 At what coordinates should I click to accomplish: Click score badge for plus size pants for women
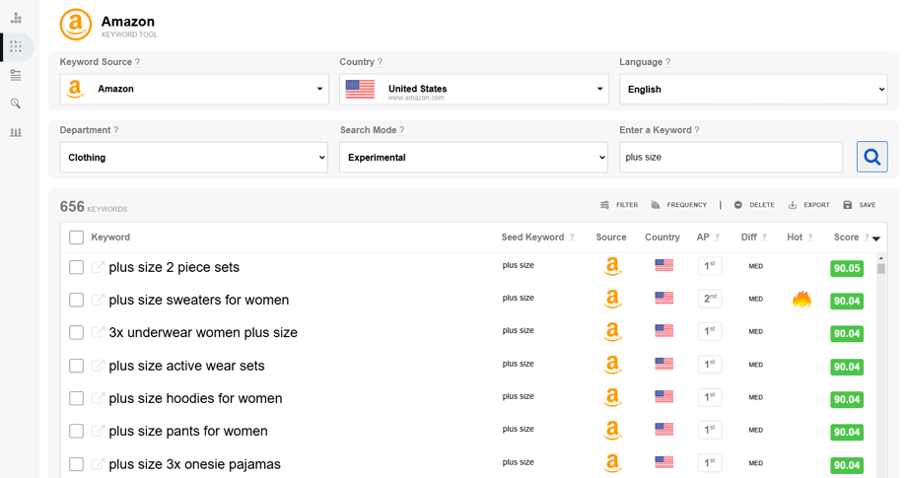pos(847,432)
